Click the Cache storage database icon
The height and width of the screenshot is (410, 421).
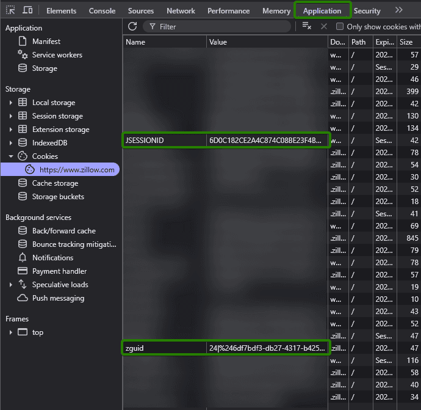coord(23,183)
